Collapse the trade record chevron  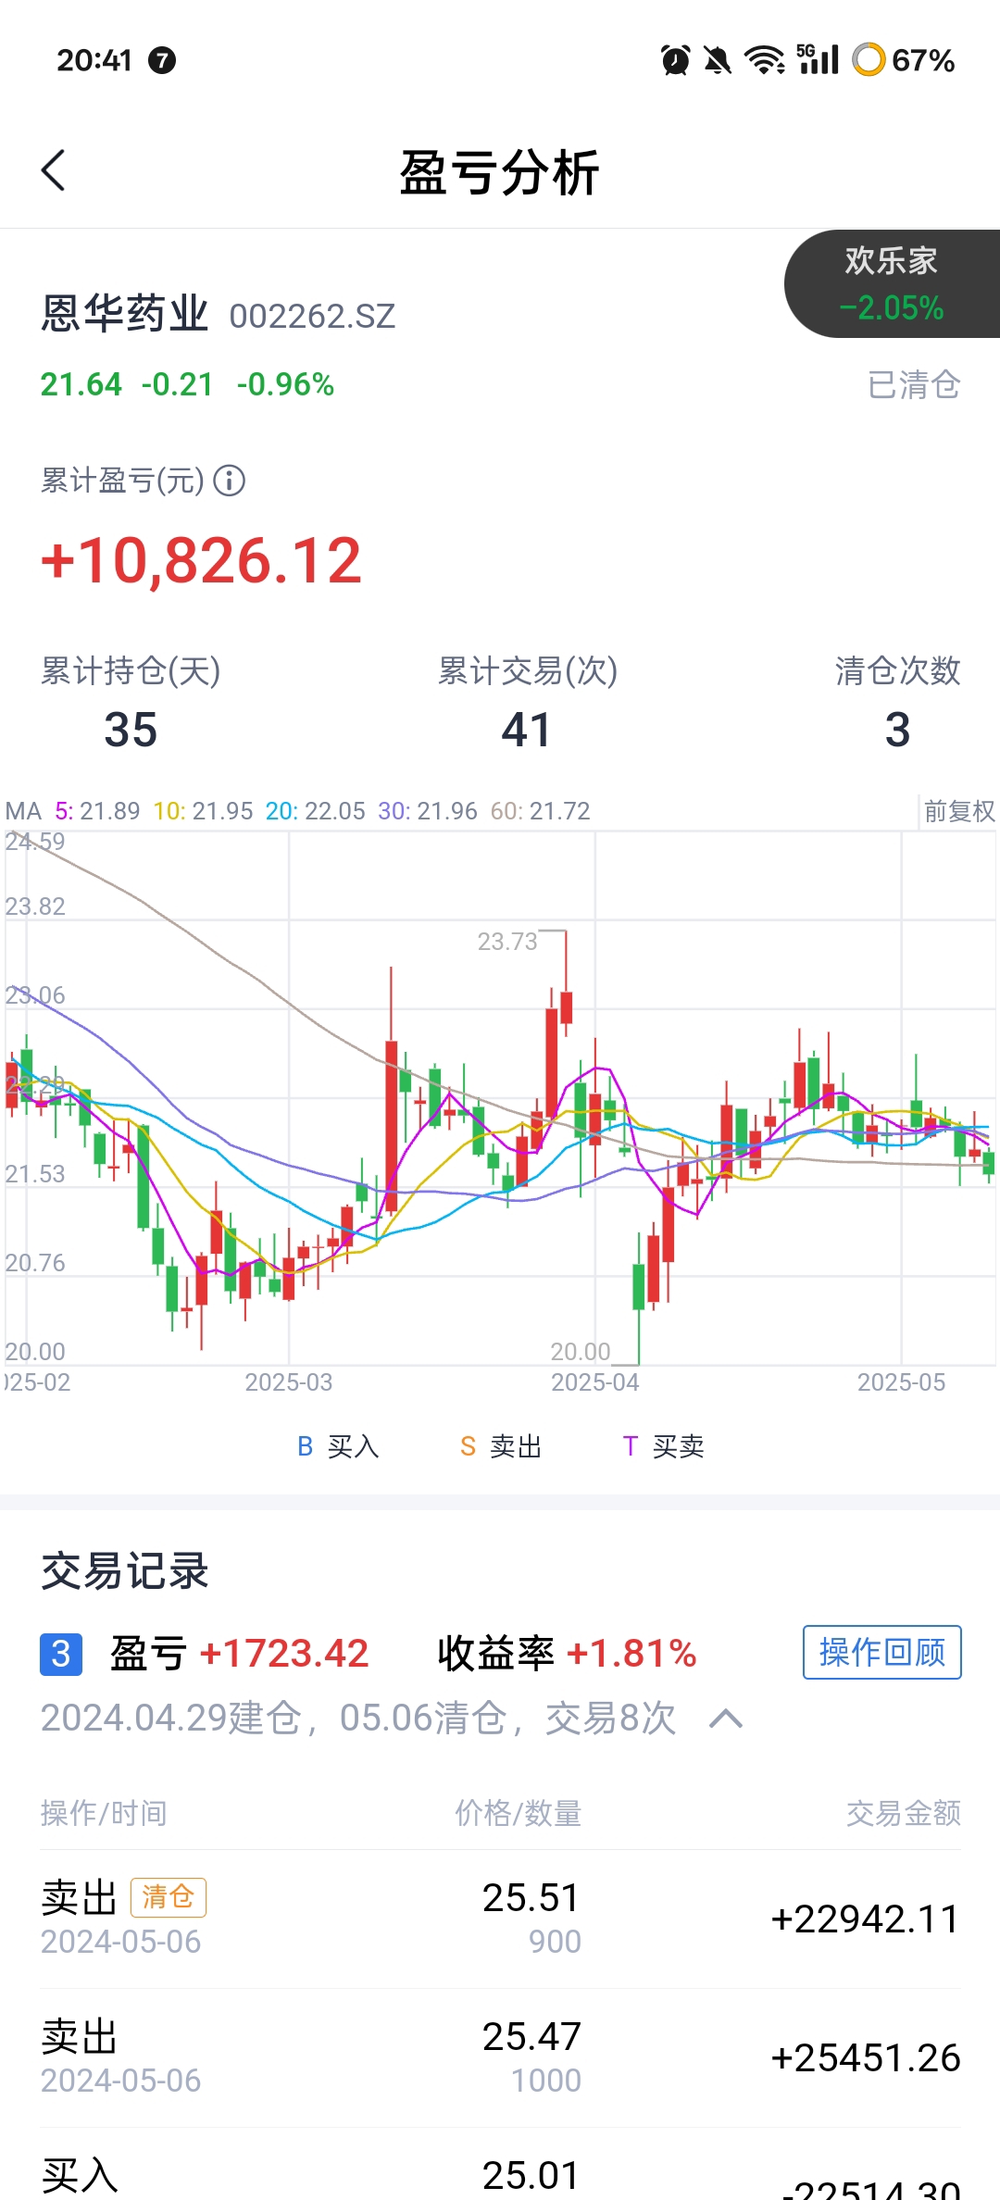[726, 1719]
